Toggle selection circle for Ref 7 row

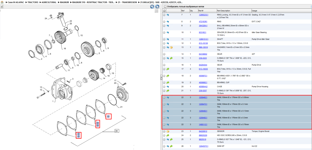[164, 15]
